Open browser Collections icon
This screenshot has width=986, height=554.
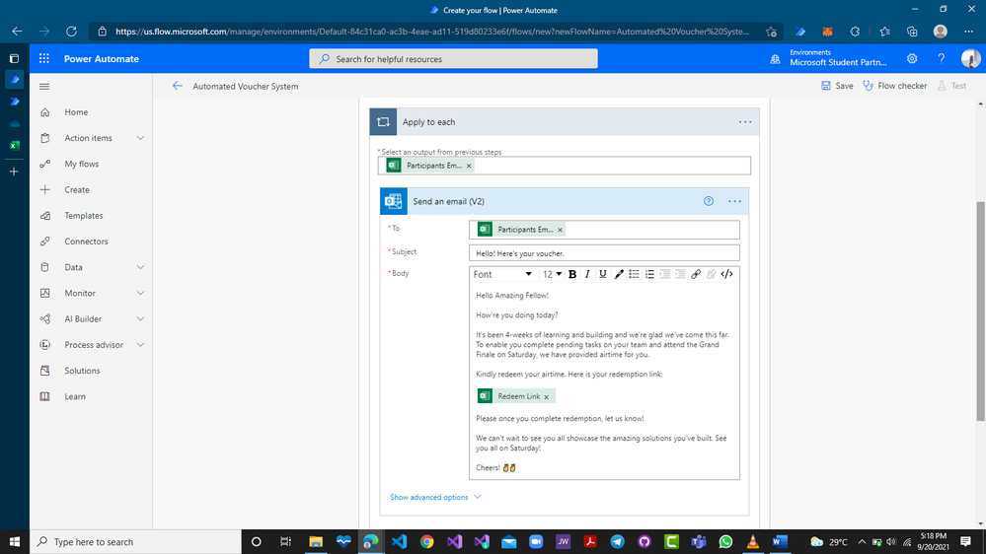coord(912,31)
